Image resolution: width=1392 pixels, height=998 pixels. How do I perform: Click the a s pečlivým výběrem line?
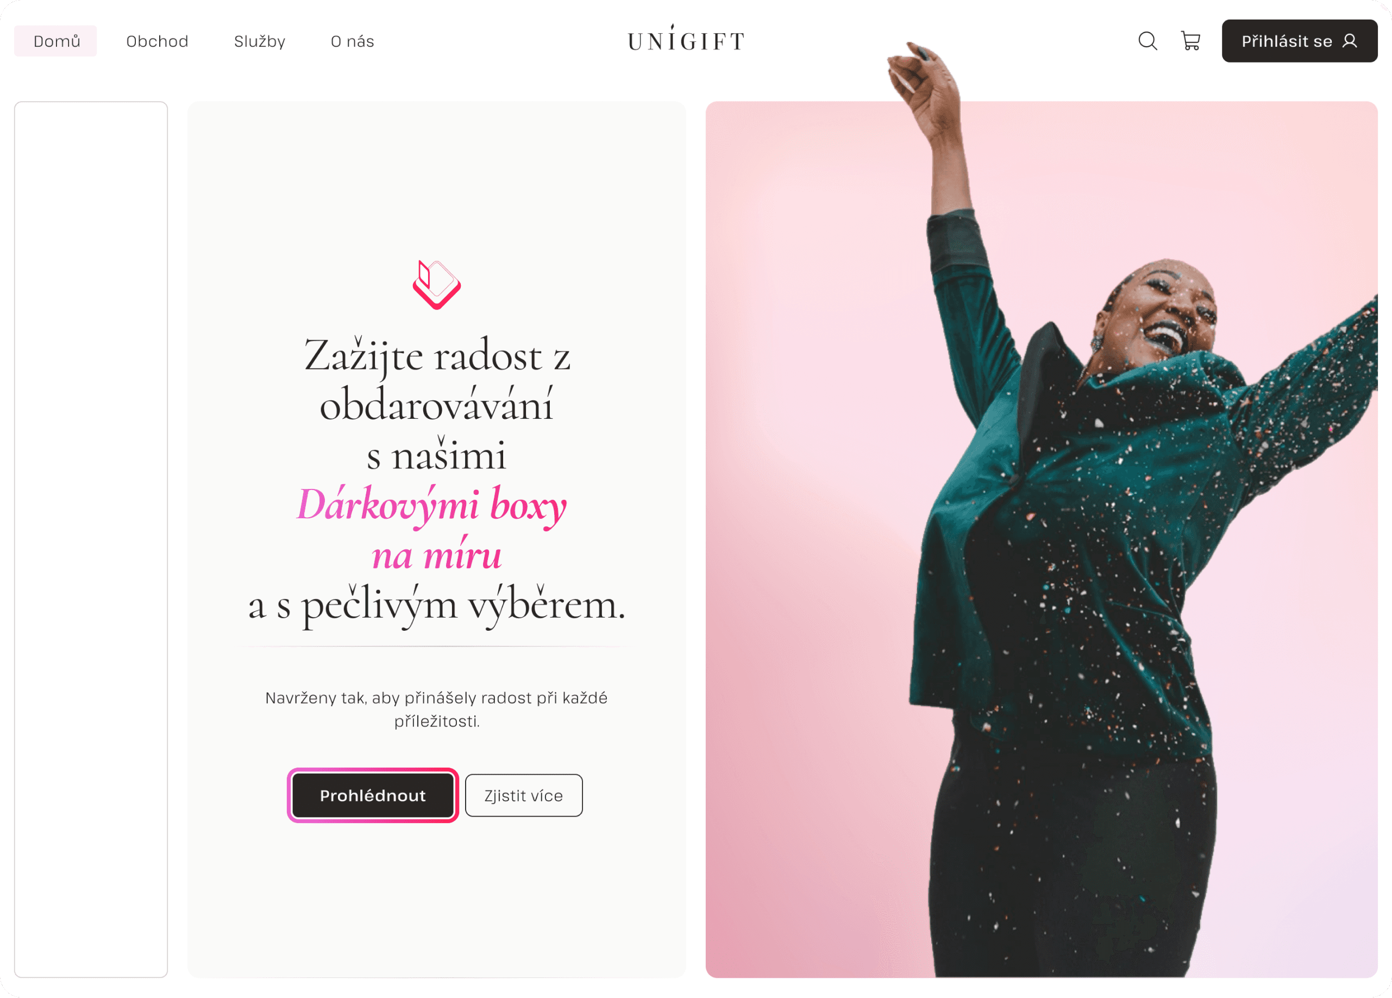click(x=436, y=606)
